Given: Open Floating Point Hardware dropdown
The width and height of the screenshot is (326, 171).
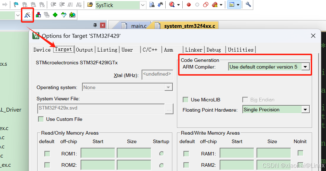Looking at the screenshot, I should 305,110.
